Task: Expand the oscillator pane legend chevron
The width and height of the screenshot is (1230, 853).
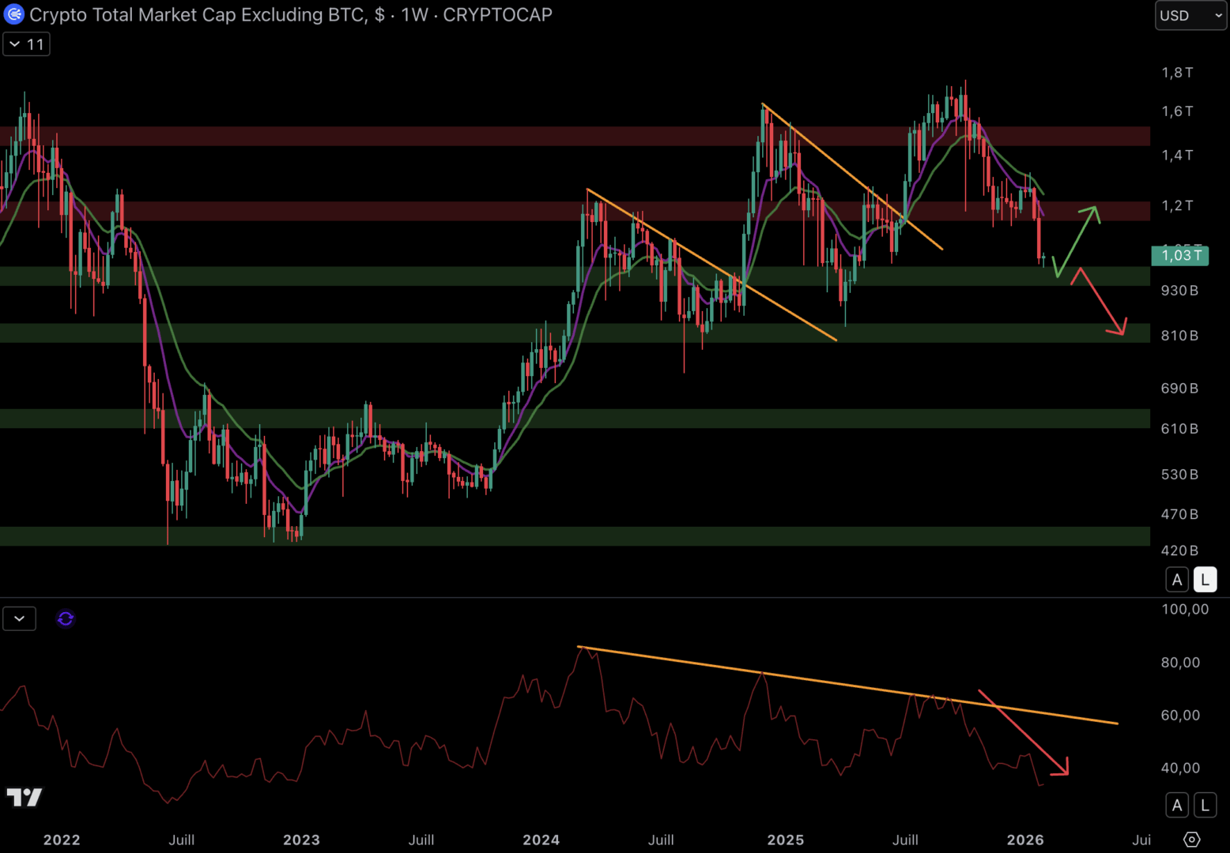Action: pyautogui.click(x=20, y=618)
